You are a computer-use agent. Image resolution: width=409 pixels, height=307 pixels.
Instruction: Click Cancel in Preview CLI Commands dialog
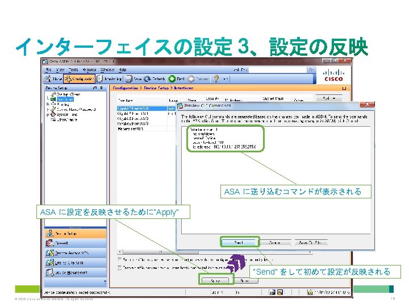275,243
